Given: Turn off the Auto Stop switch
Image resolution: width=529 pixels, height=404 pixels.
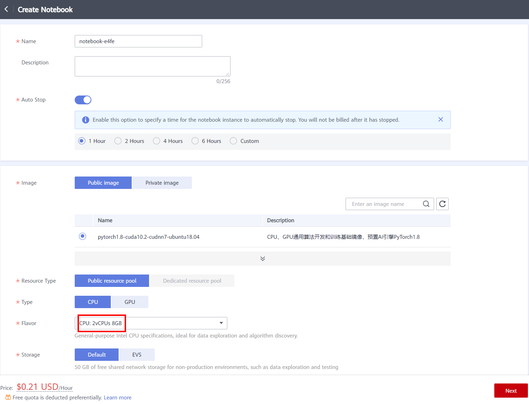Looking at the screenshot, I should pos(83,100).
